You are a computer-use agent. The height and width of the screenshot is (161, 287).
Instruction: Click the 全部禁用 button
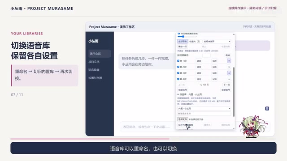[x=226, y=90]
